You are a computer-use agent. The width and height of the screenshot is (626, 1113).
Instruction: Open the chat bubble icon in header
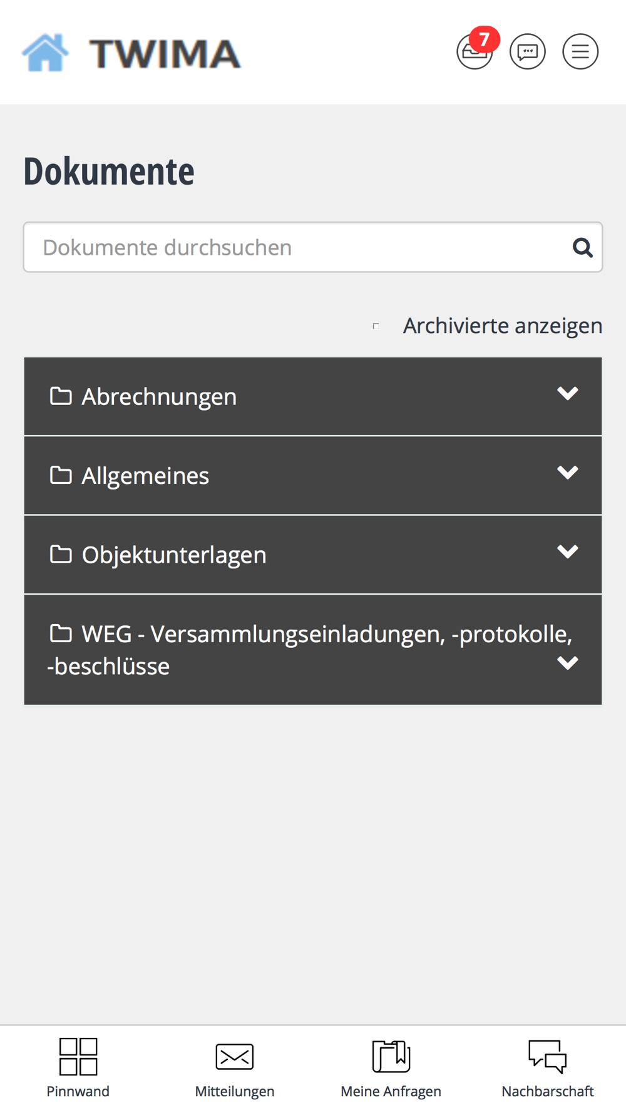coord(528,51)
